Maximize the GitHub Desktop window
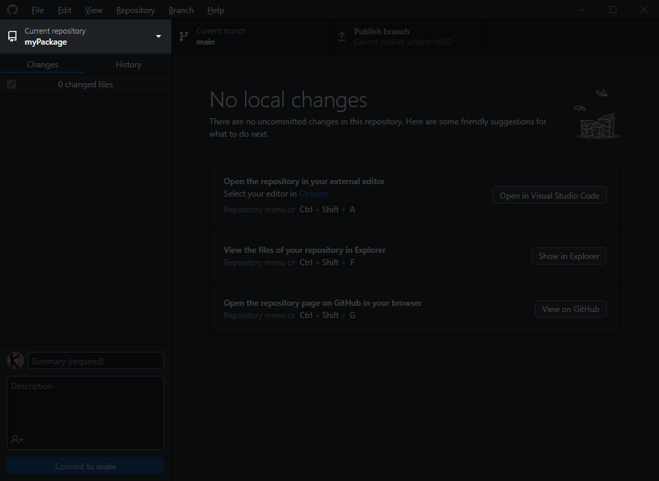 pos(613,10)
